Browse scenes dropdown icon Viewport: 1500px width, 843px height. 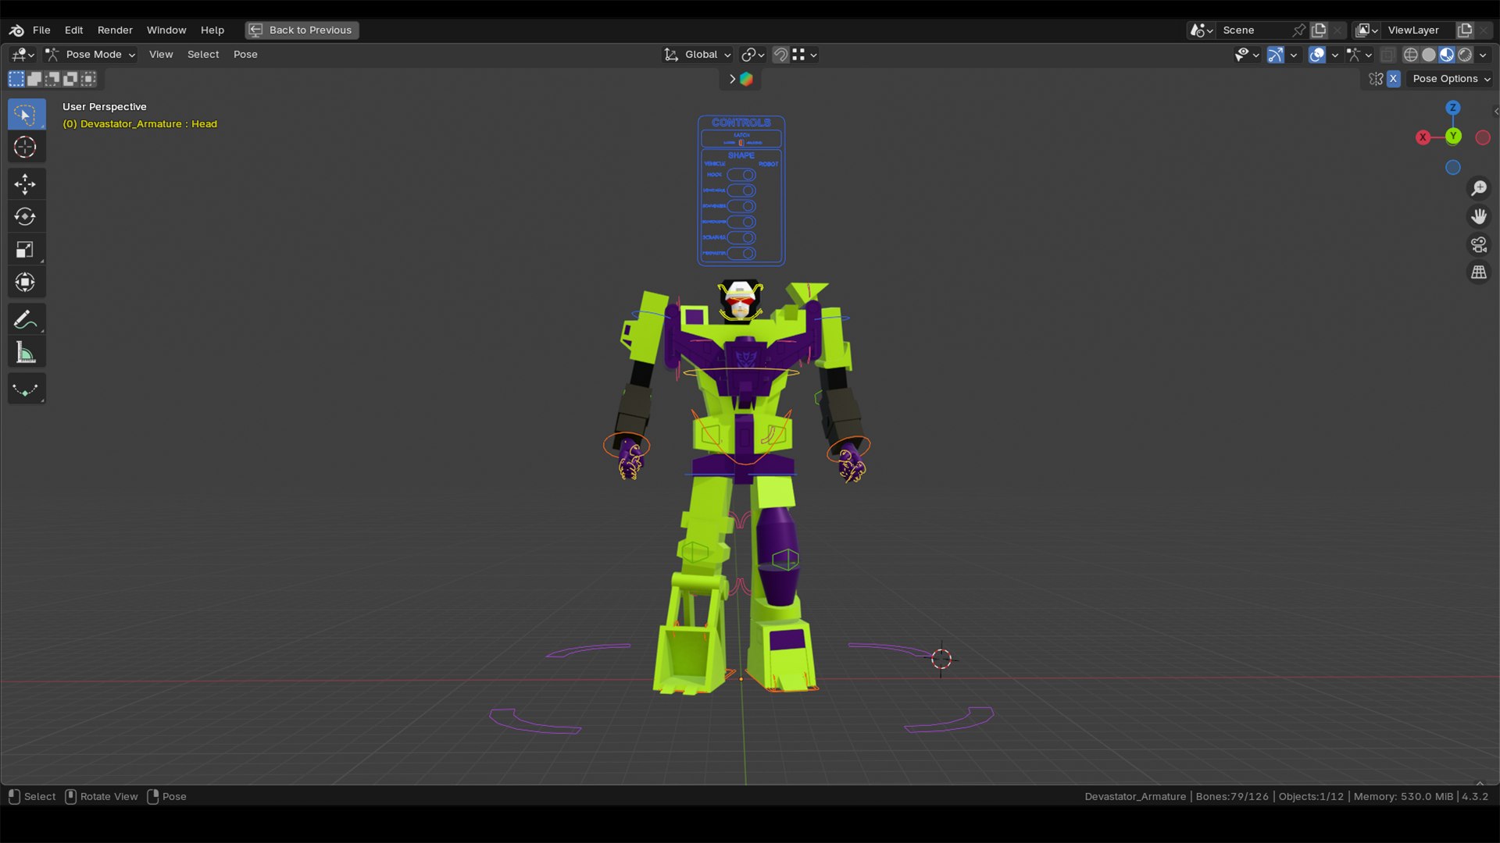pyautogui.click(x=1201, y=30)
